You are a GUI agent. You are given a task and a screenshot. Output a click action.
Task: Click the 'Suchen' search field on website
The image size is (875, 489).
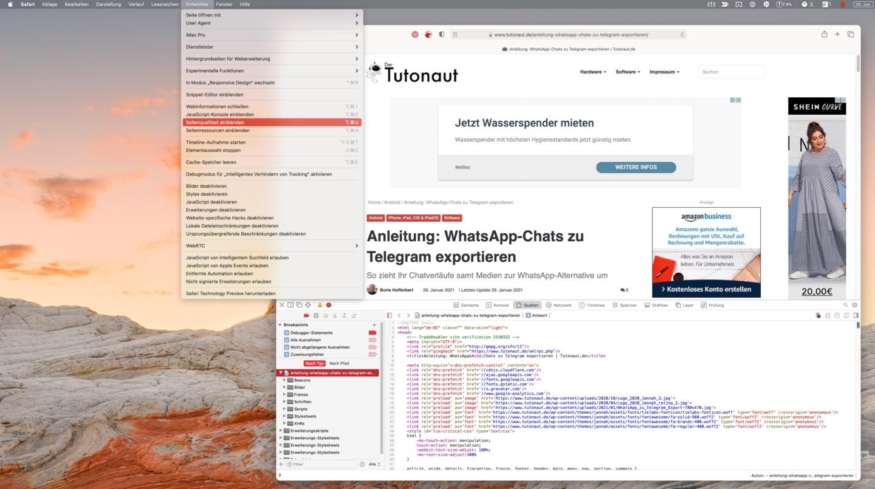click(731, 72)
